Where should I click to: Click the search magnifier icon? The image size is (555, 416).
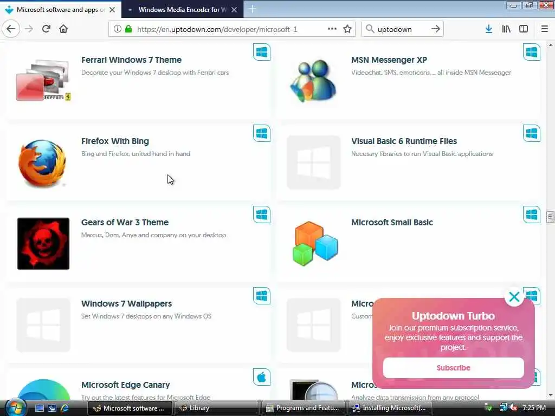point(370,29)
